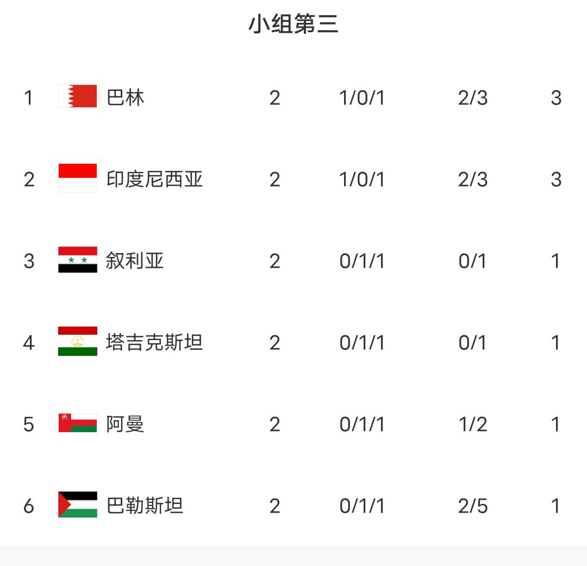Click the Palestine flag icon
The height and width of the screenshot is (566, 587).
78,505
